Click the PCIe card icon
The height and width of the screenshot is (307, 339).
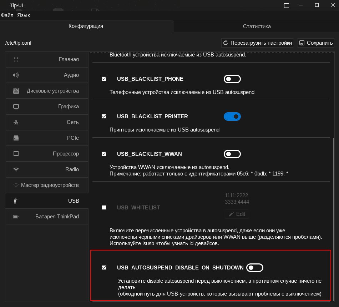(x=16, y=138)
